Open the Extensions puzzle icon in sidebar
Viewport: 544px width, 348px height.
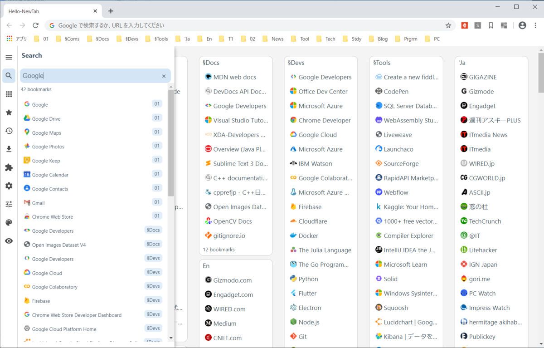click(x=9, y=167)
